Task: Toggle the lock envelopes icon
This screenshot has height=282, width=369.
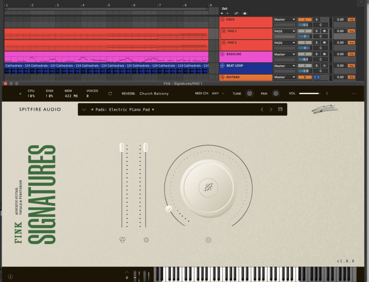Action: point(245,13)
